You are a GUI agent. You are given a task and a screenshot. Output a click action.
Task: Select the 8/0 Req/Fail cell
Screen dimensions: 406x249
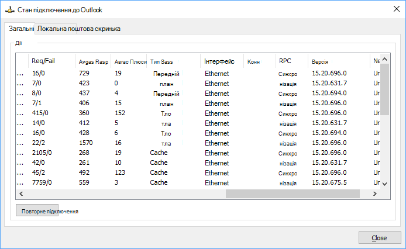click(37, 93)
